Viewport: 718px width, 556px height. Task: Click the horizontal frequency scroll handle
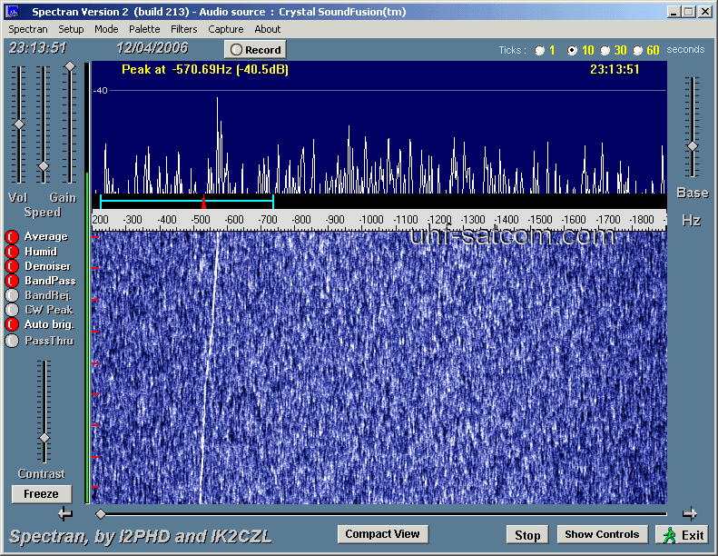click(x=100, y=514)
